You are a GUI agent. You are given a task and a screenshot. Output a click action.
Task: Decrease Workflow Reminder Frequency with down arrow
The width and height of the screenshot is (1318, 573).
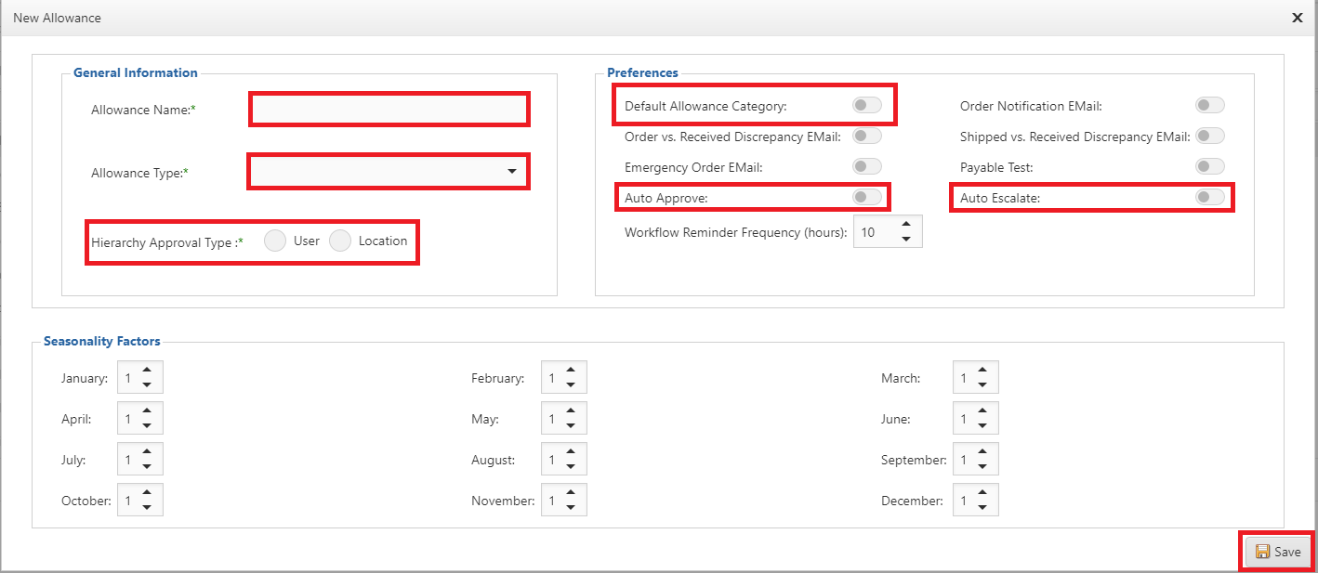point(906,240)
